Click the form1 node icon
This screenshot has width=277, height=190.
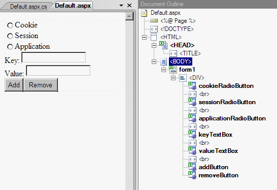[173, 70]
